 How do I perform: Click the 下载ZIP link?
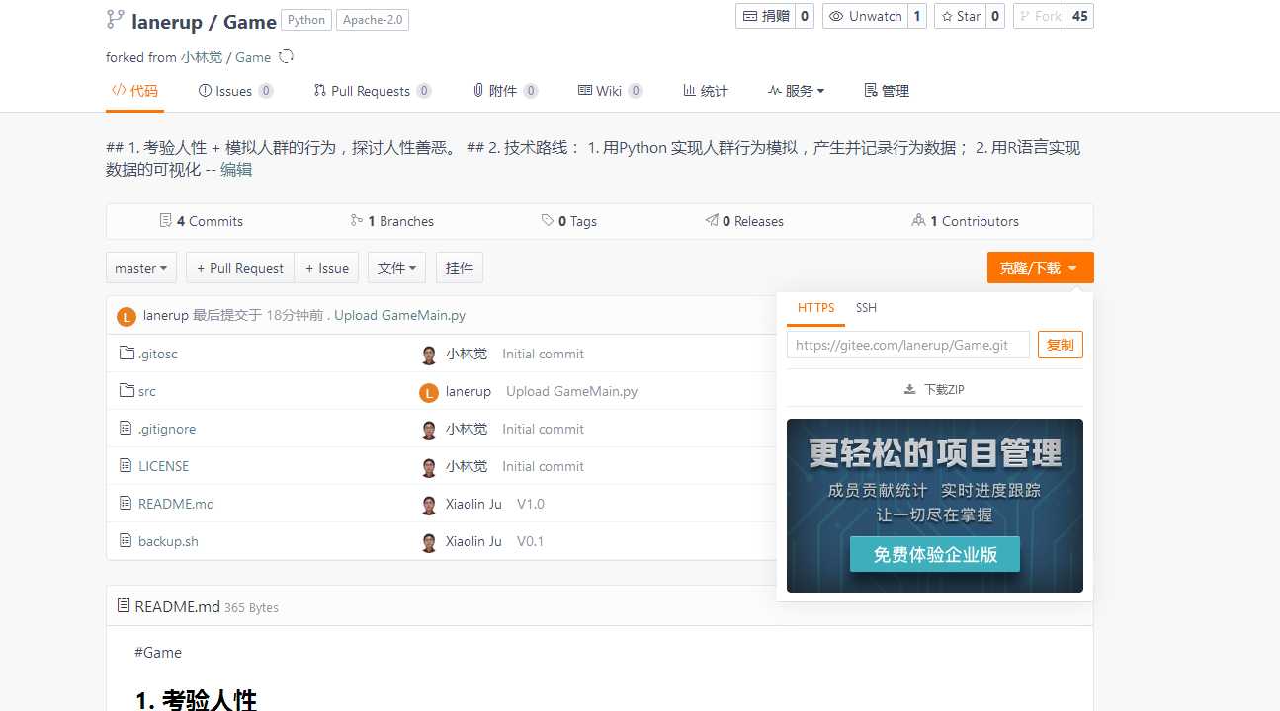pyautogui.click(x=934, y=390)
